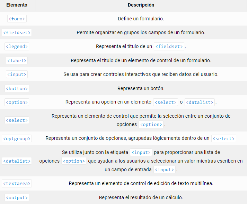
Task: Click the <button> element link
Action: pyautogui.click(x=17, y=88)
